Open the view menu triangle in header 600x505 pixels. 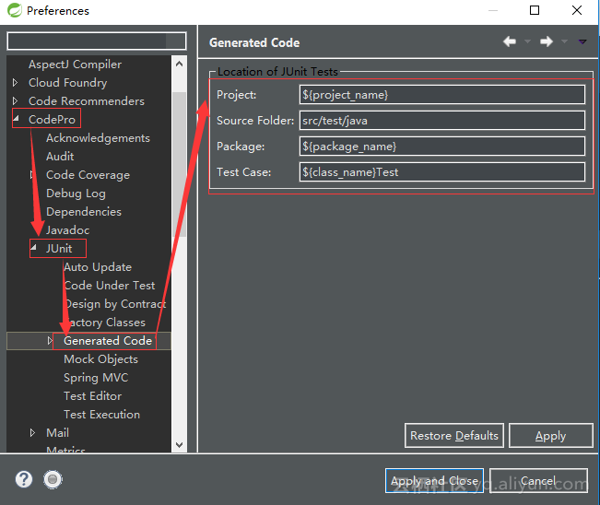click(582, 41)
